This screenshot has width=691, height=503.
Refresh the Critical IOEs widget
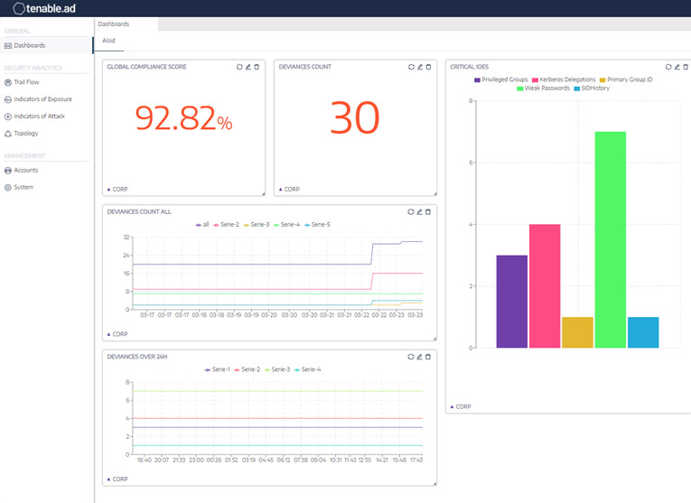(668, 67)
